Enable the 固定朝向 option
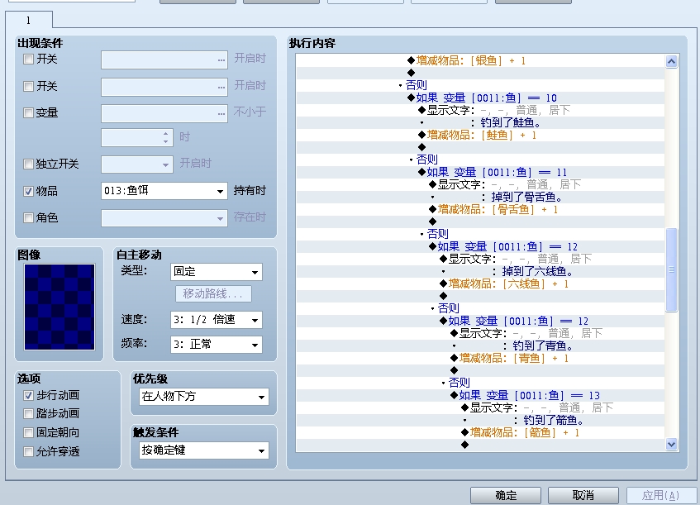Image resolution: width=700 pixels, height=505 pixels. [x=29, y=432]
